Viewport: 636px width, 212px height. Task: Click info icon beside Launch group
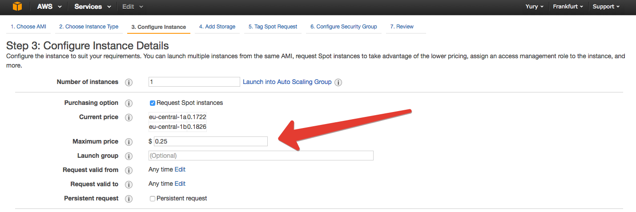(x=129, y=156)
